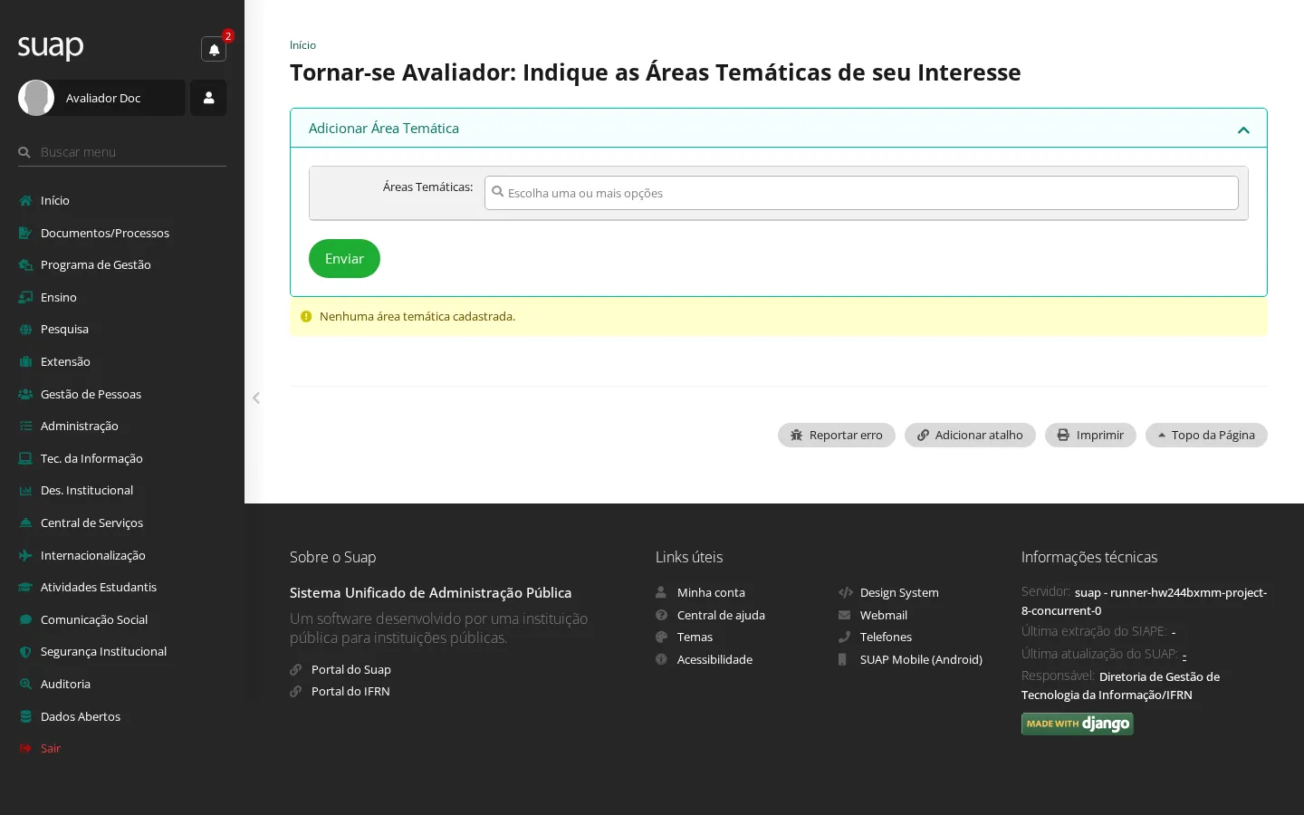Screen dimensions: 1304x815
Task: Open the Ensino sidebar menu
Action: [x=59, y=297]
